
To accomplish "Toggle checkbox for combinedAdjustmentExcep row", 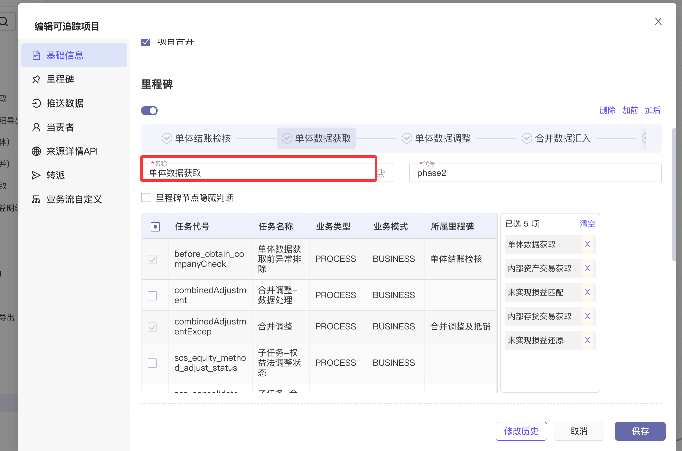I will coord(152,327).
